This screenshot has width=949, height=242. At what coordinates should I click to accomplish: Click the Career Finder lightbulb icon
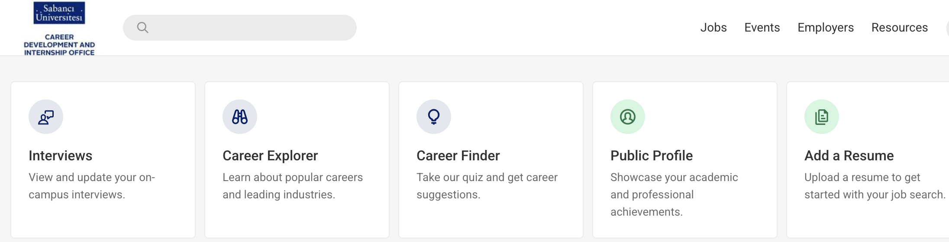(x=434, y=117)
